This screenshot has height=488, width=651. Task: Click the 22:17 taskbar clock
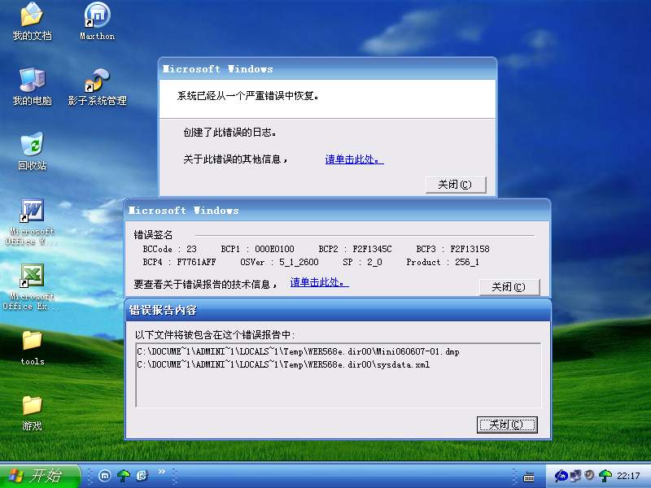[628, 476]
